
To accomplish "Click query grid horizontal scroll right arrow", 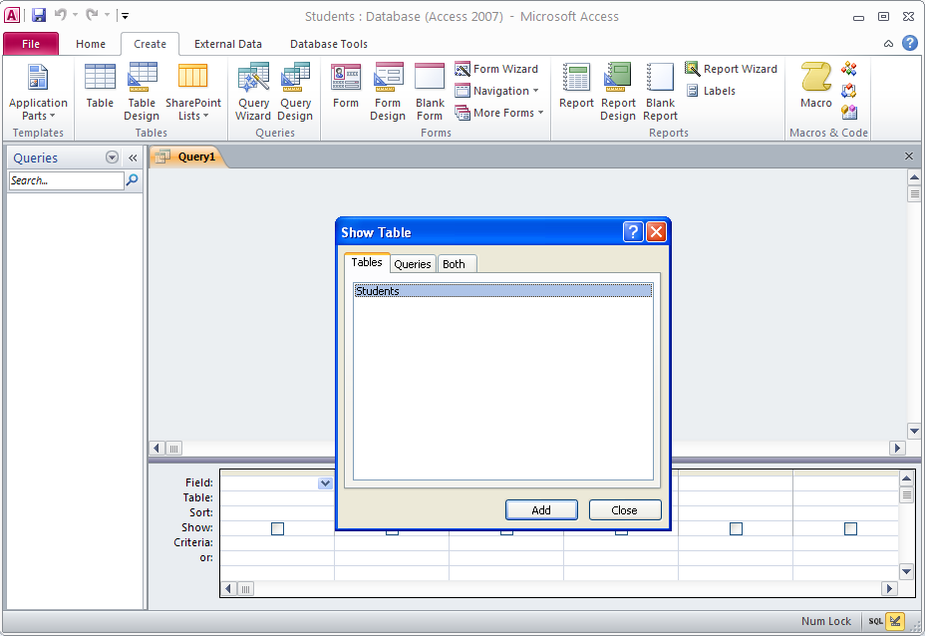I will [x=889, y=588].
